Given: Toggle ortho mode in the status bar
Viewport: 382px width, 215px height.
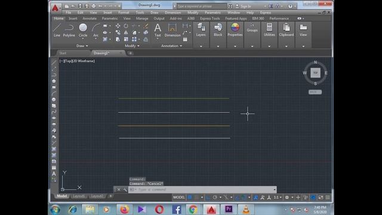Looking at the screenshot, I should click(x=208, y=197).
